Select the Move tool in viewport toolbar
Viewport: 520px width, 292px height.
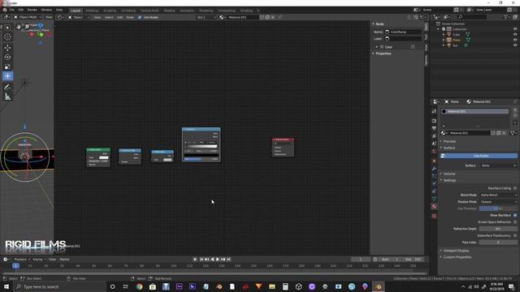click(7, 47)
